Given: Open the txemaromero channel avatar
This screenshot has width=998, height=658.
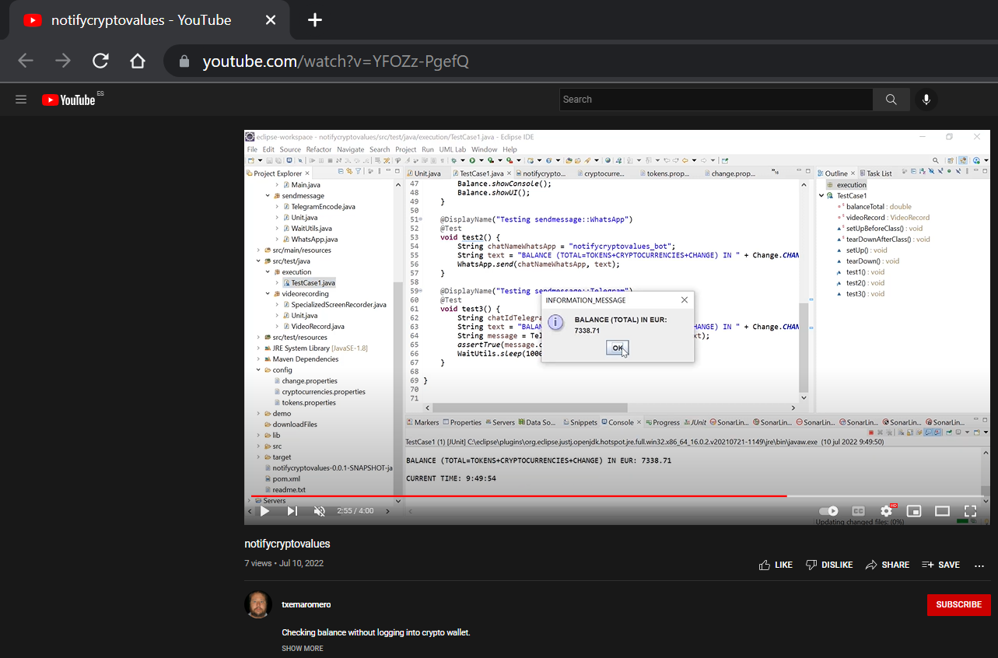Looking at the screenshot, I should [257, 604].
